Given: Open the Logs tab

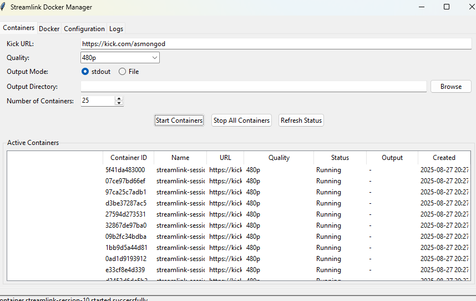Looking at the screenshot, I should tap(116, 28).
